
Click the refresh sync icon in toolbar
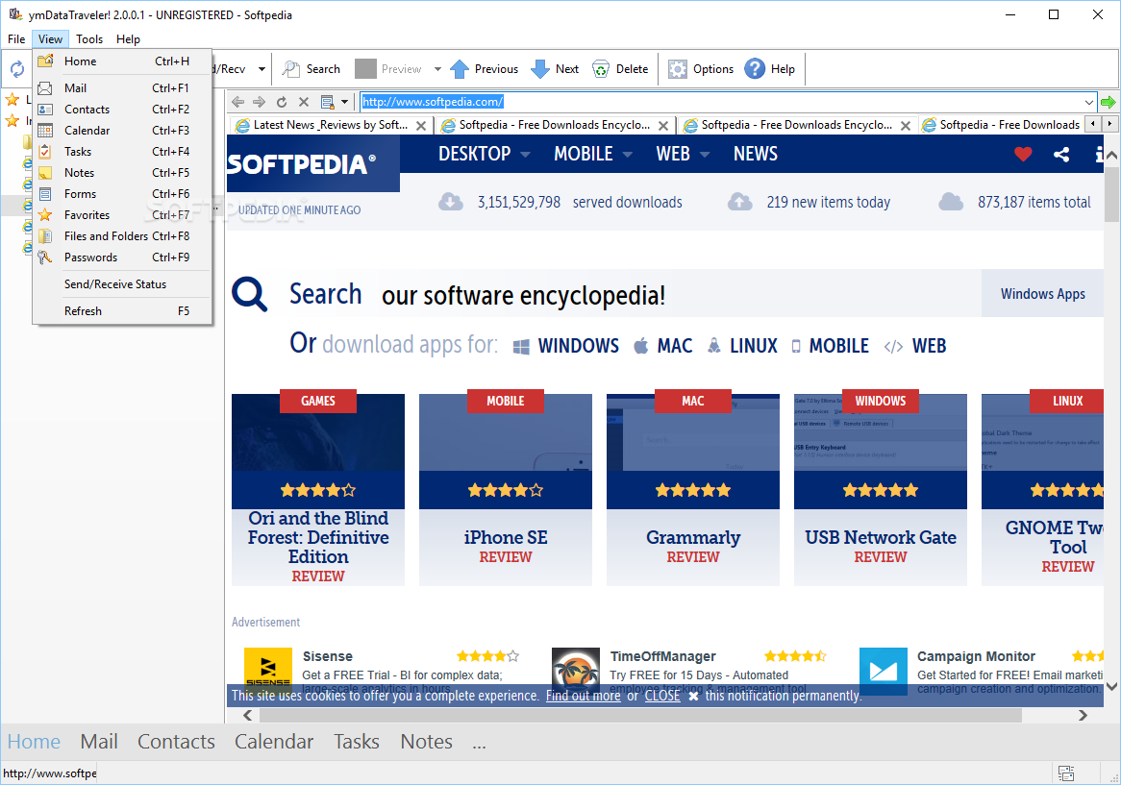(x=17, y=69)
